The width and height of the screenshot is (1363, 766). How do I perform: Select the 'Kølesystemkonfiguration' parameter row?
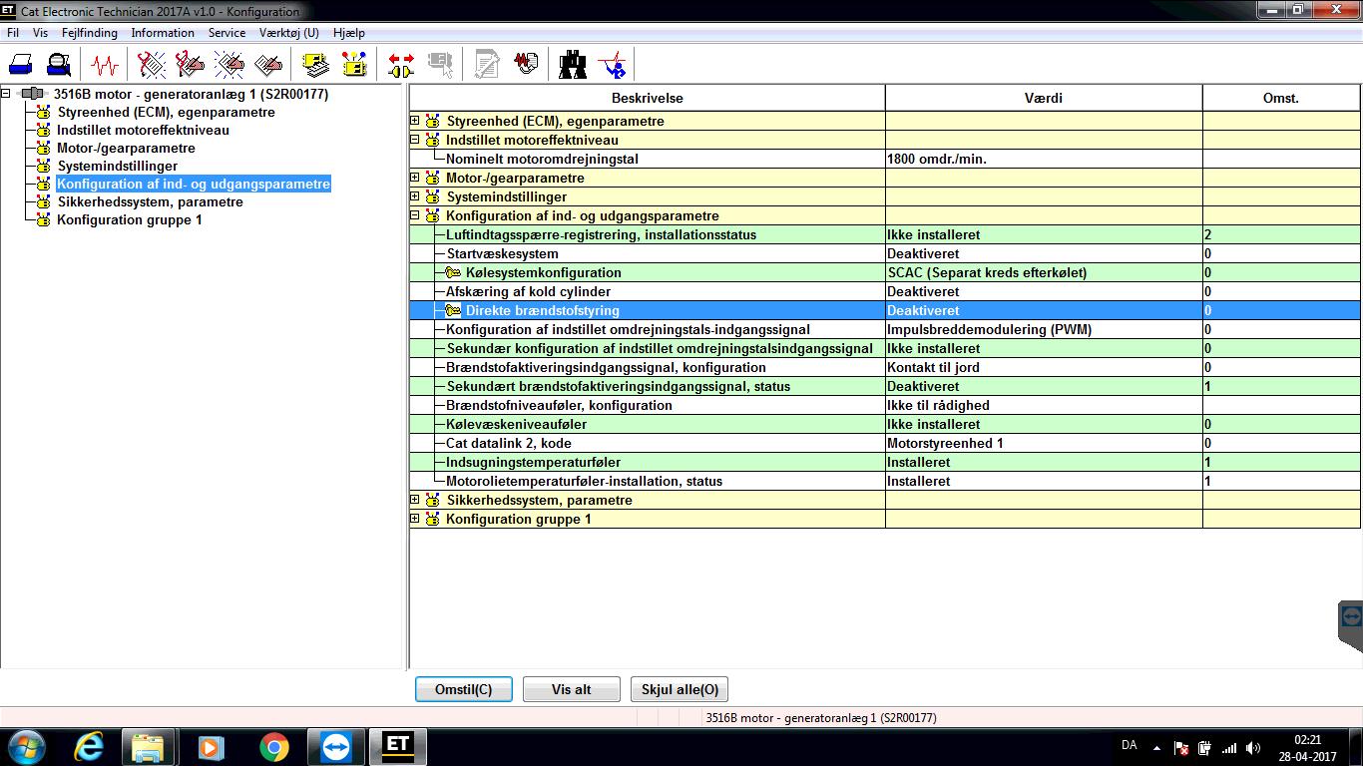click(543, 272)
